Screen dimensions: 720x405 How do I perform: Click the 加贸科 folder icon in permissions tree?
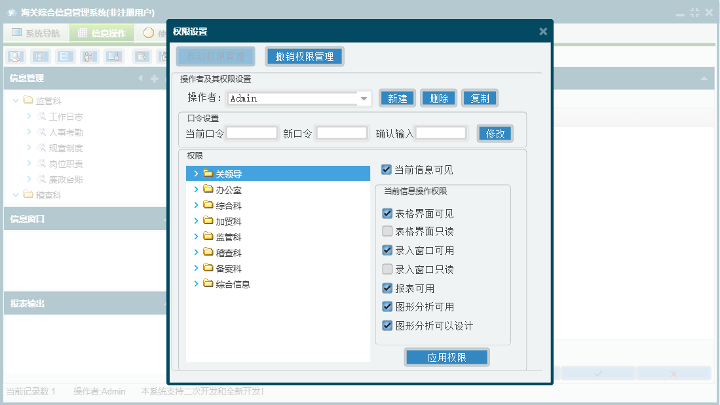coord(208,220)
